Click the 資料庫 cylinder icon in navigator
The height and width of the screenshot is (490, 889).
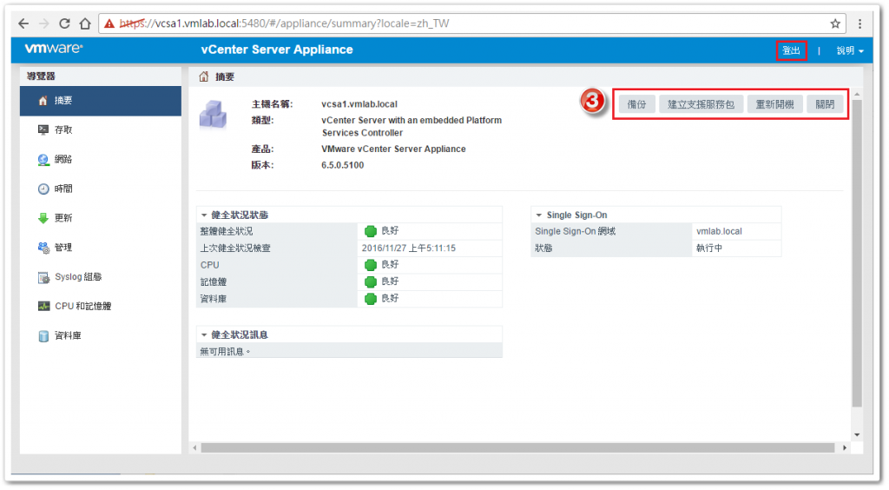tap(43, 336)
